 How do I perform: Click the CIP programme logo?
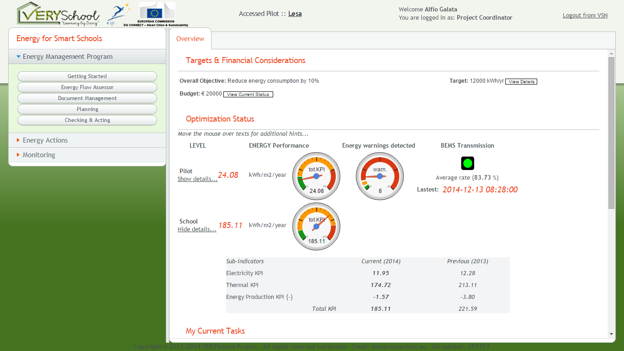click(x=117, y=15)
